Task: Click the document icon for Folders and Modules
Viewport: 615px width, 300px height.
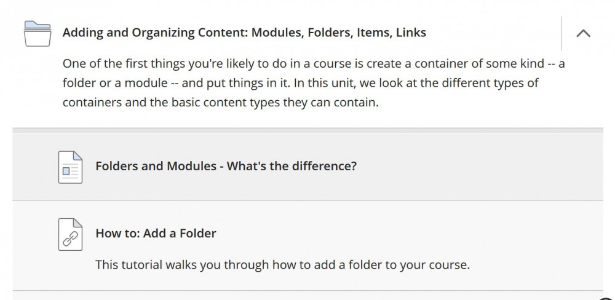Action: [x=71, y=167]
